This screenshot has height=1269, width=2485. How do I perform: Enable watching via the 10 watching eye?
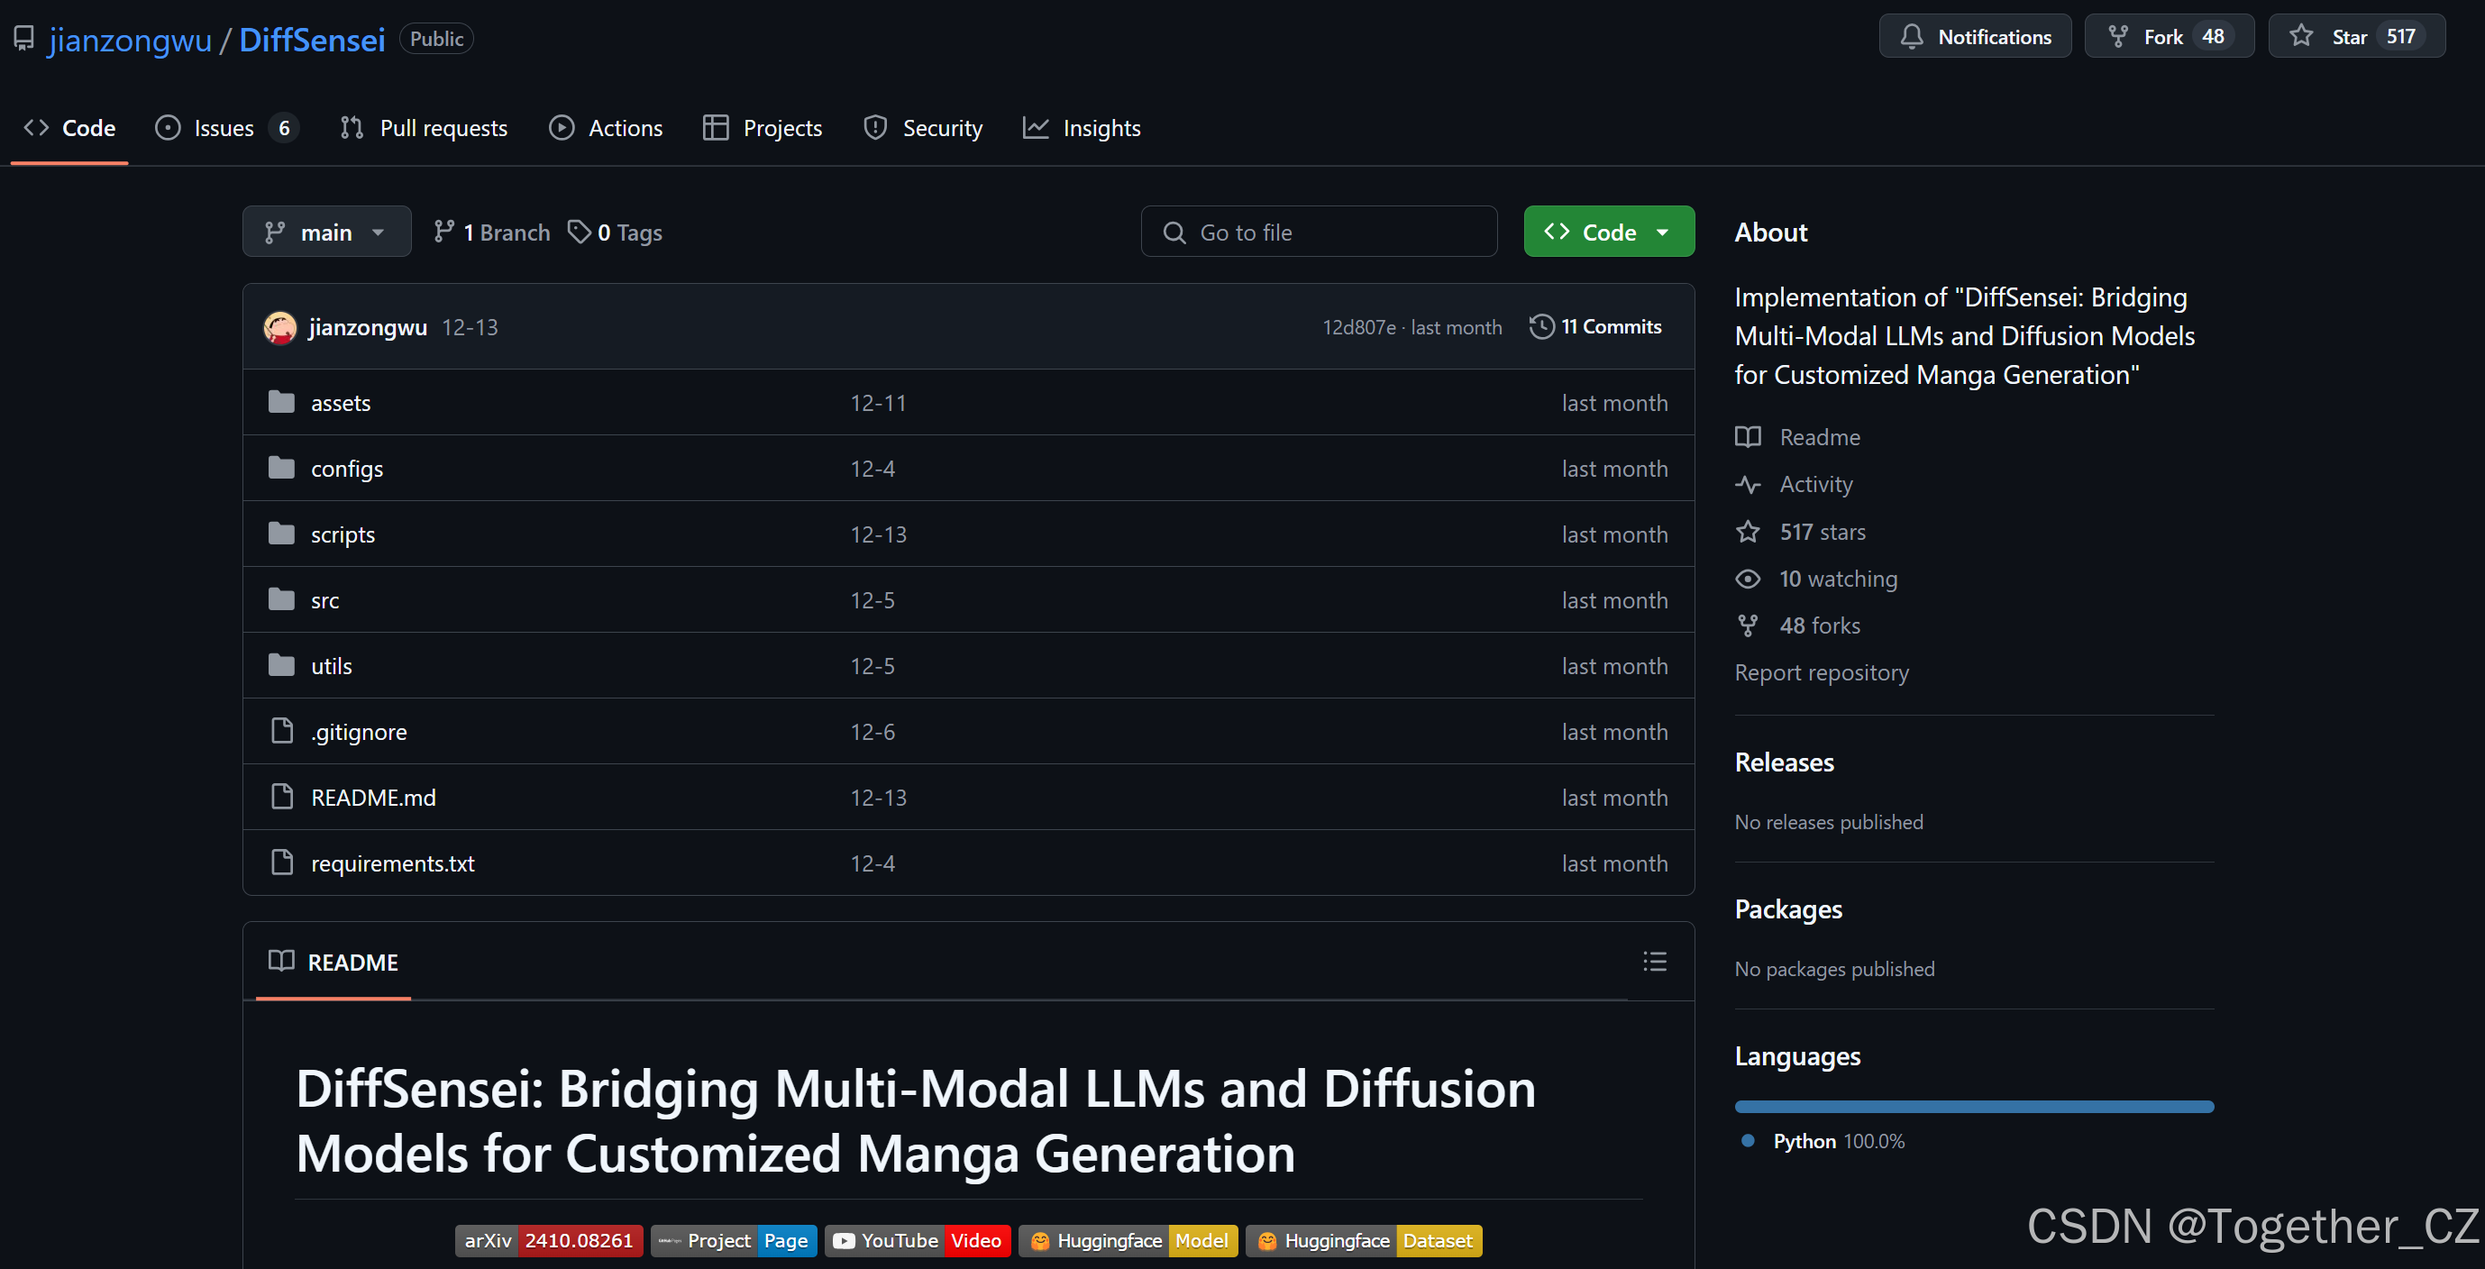[x=1748, y=579]
